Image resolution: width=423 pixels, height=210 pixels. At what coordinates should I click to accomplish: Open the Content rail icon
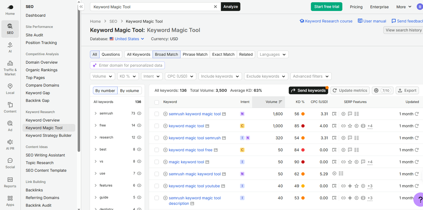(10, 108)
